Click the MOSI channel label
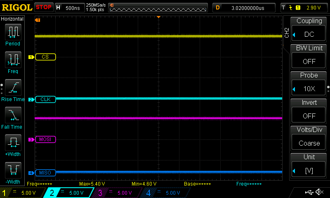 (x=45, y=139)
